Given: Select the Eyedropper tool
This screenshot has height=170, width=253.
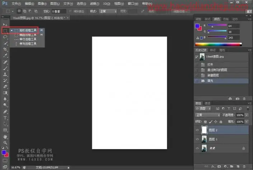Looking at the screenshot, I should [5, 56].
